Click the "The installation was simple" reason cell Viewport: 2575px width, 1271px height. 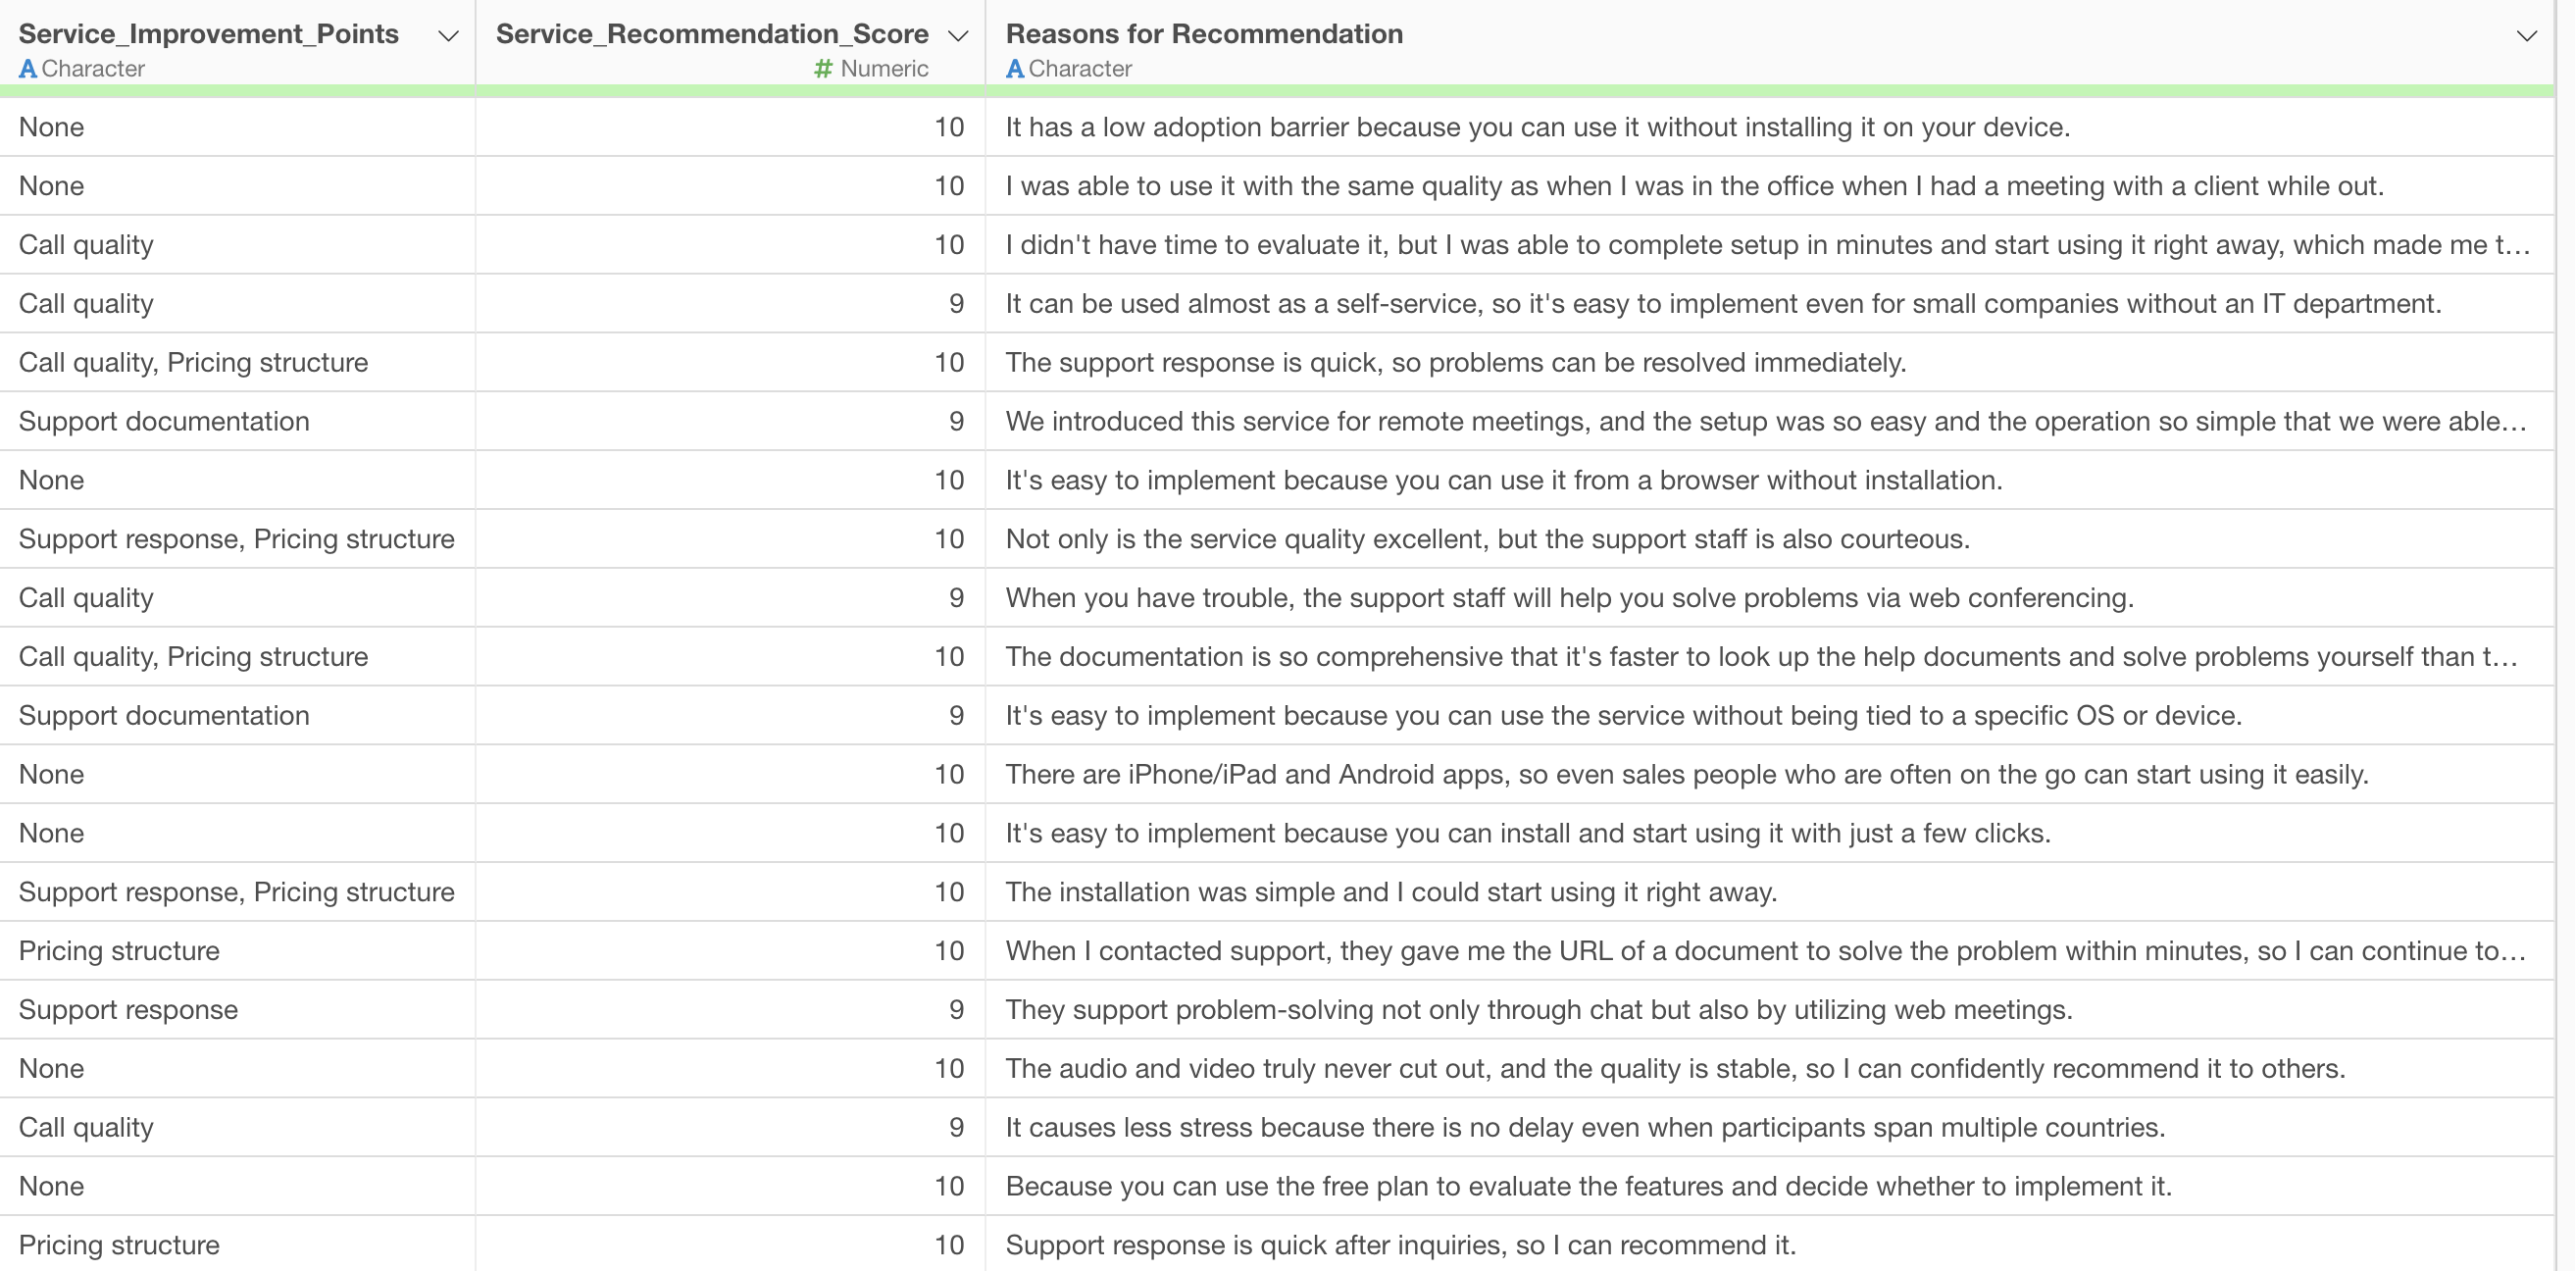coord(1390,892)
